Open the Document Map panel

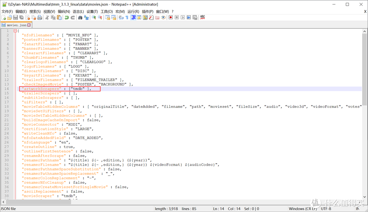[145, 17]
